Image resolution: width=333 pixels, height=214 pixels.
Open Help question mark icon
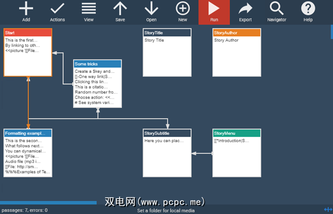308,9
